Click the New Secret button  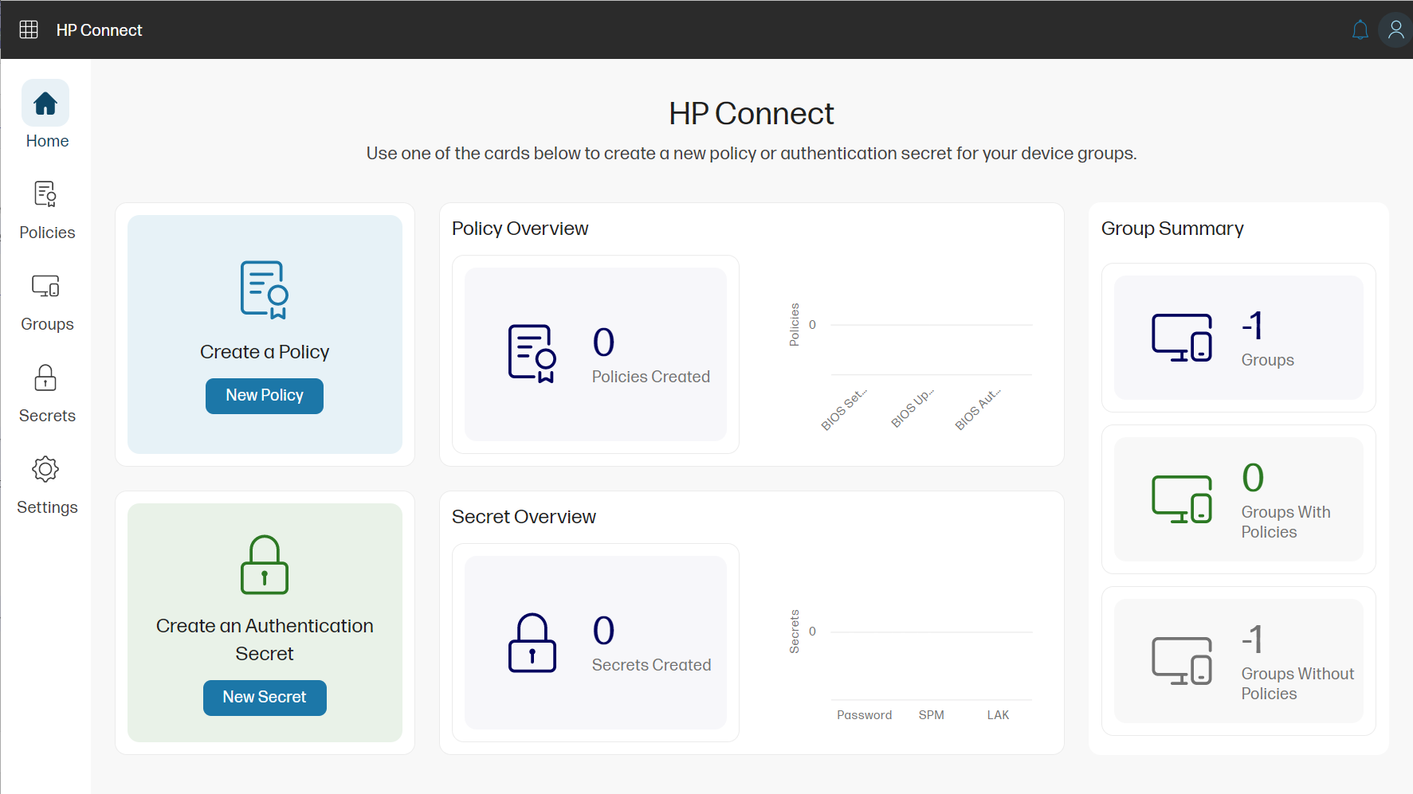[x=264, y=697]
